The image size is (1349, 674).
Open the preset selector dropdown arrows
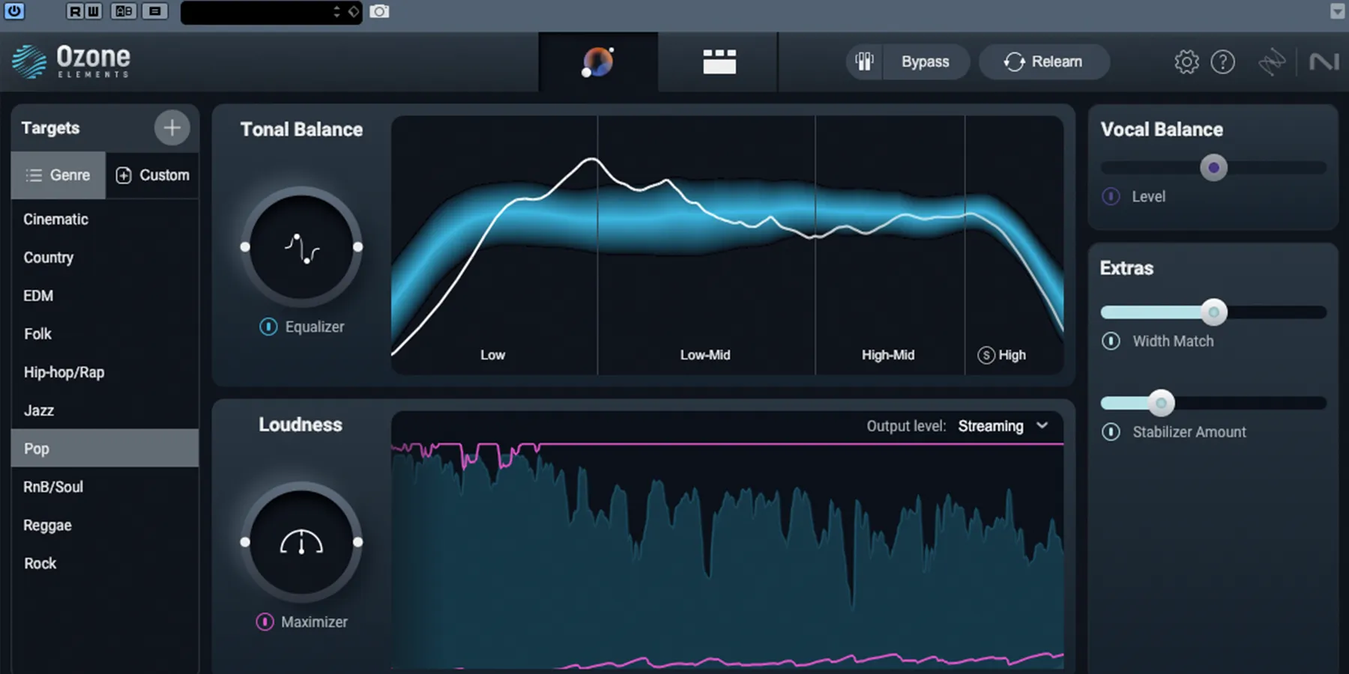[337, 11]
